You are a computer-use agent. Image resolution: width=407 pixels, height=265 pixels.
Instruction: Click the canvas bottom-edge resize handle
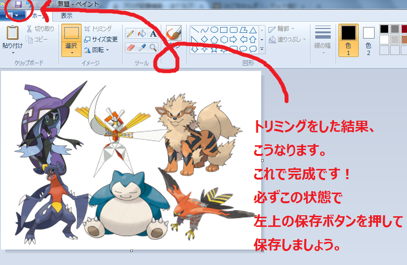coord(132,251)
